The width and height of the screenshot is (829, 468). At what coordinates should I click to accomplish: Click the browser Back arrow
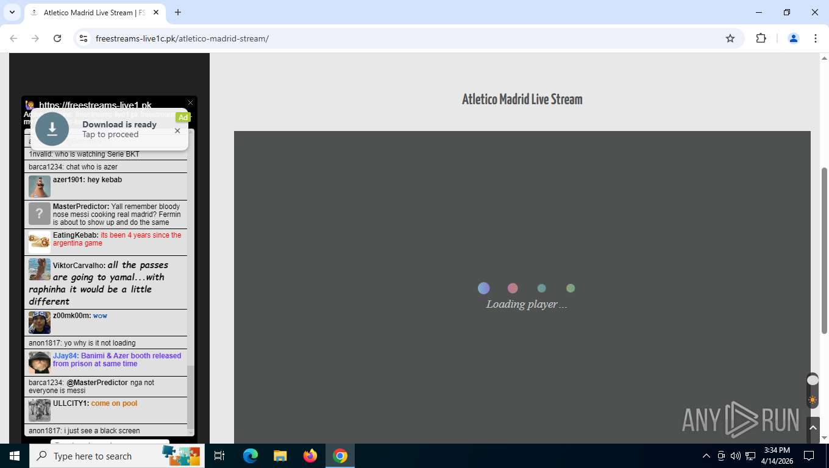(13, 38)
